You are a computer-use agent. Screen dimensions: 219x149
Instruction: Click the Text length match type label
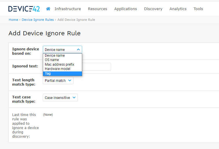(24, 82)
